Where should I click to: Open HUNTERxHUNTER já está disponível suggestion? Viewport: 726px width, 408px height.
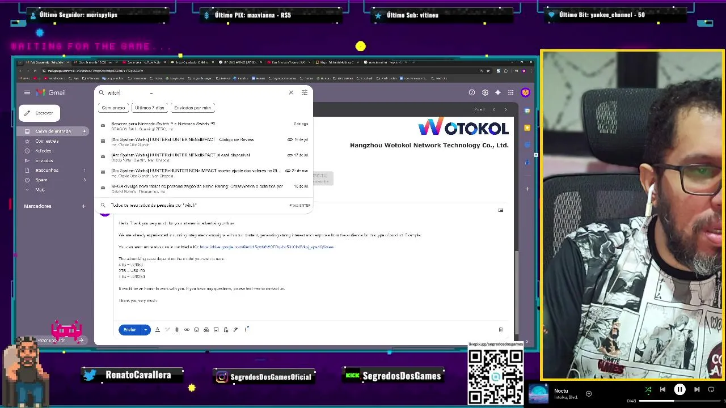tap(204, 157)
